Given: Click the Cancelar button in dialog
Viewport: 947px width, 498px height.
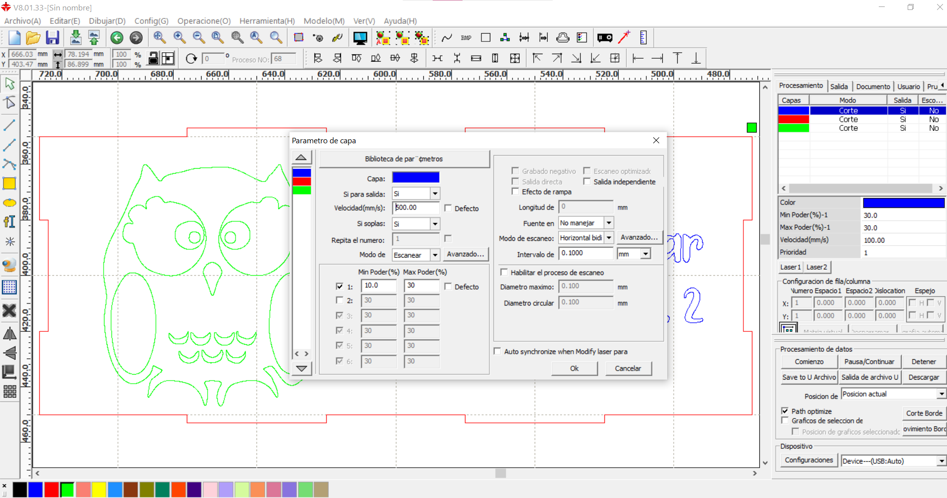Looking at the screenshot, I should [x=628, y=369].
